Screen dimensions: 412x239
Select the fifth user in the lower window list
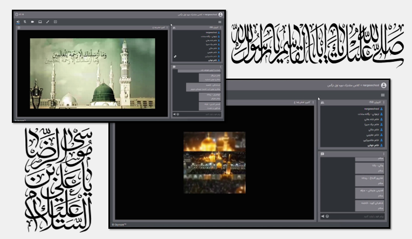373,130
